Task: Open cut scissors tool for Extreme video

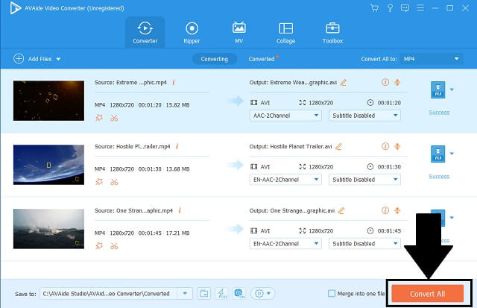Action: [x=114, y=118]
